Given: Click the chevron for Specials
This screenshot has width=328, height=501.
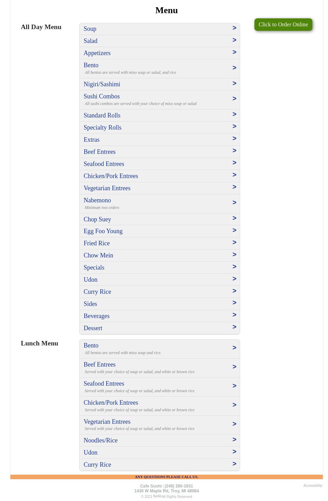Looking at the screenshot, I should coord(234,267).
